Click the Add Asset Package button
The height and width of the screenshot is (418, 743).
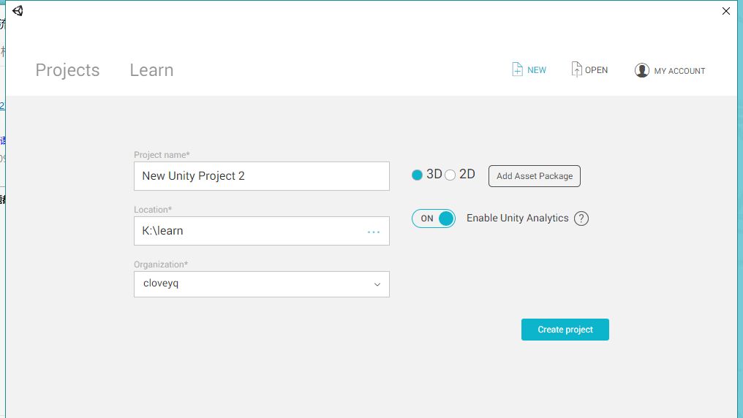(x=535, y=176)
